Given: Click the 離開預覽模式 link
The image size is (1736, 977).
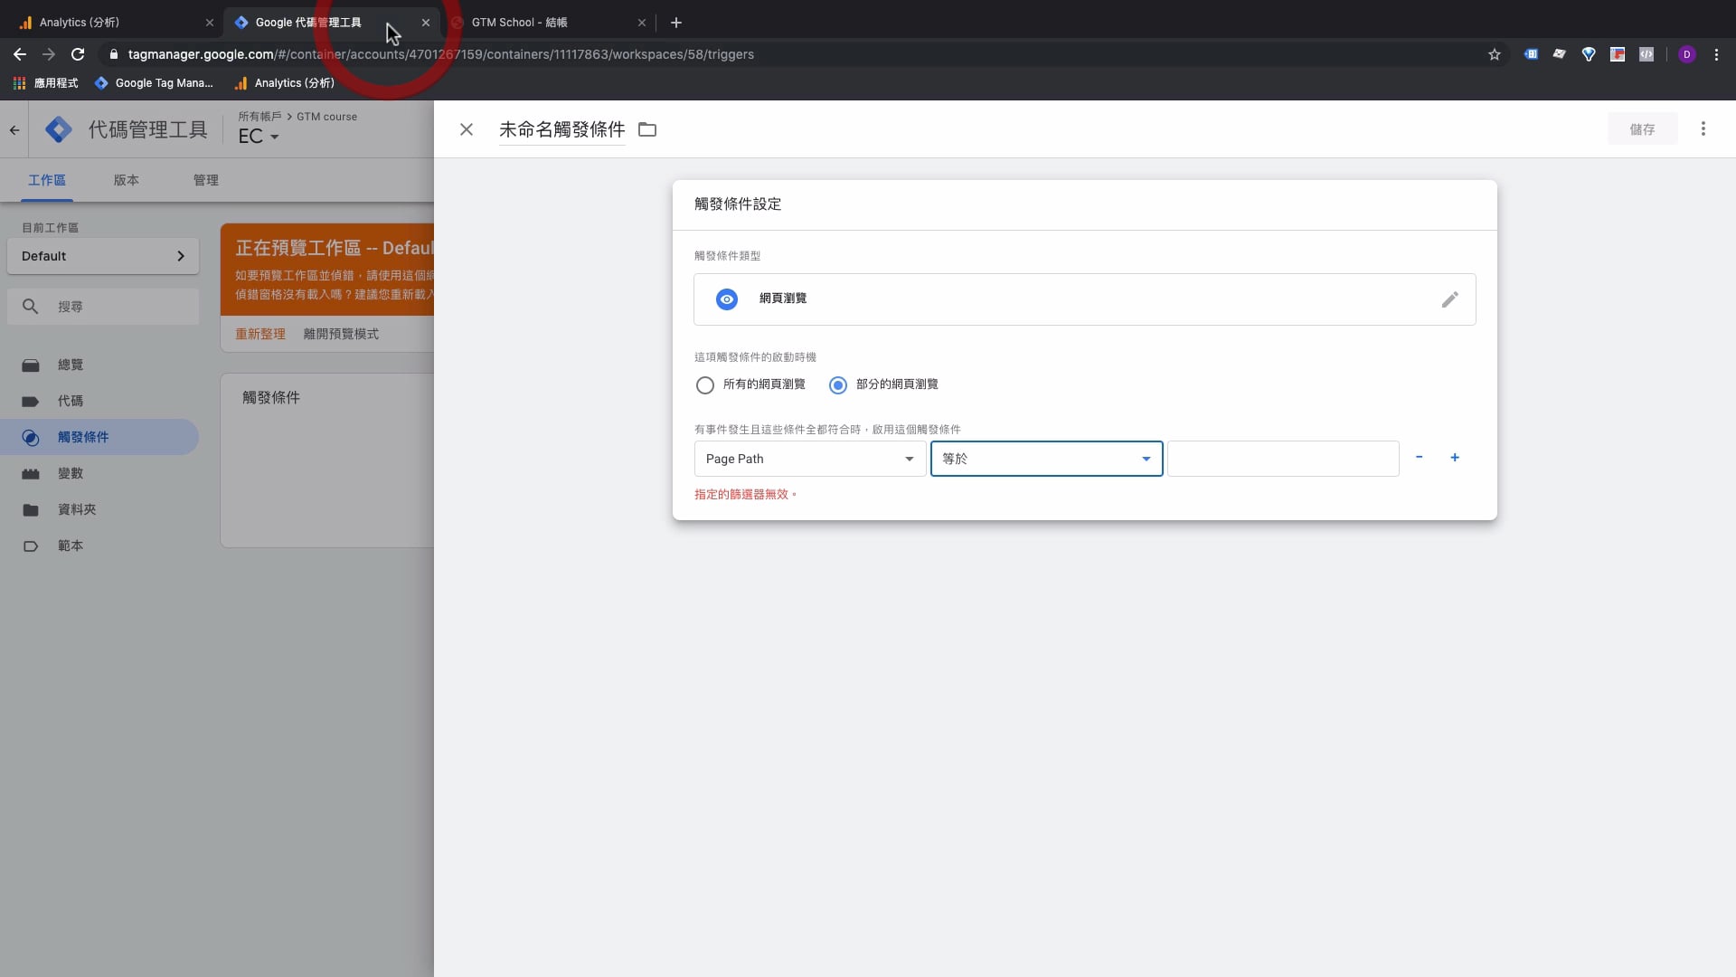Looking at the screenshot, I should coord(341,334).
